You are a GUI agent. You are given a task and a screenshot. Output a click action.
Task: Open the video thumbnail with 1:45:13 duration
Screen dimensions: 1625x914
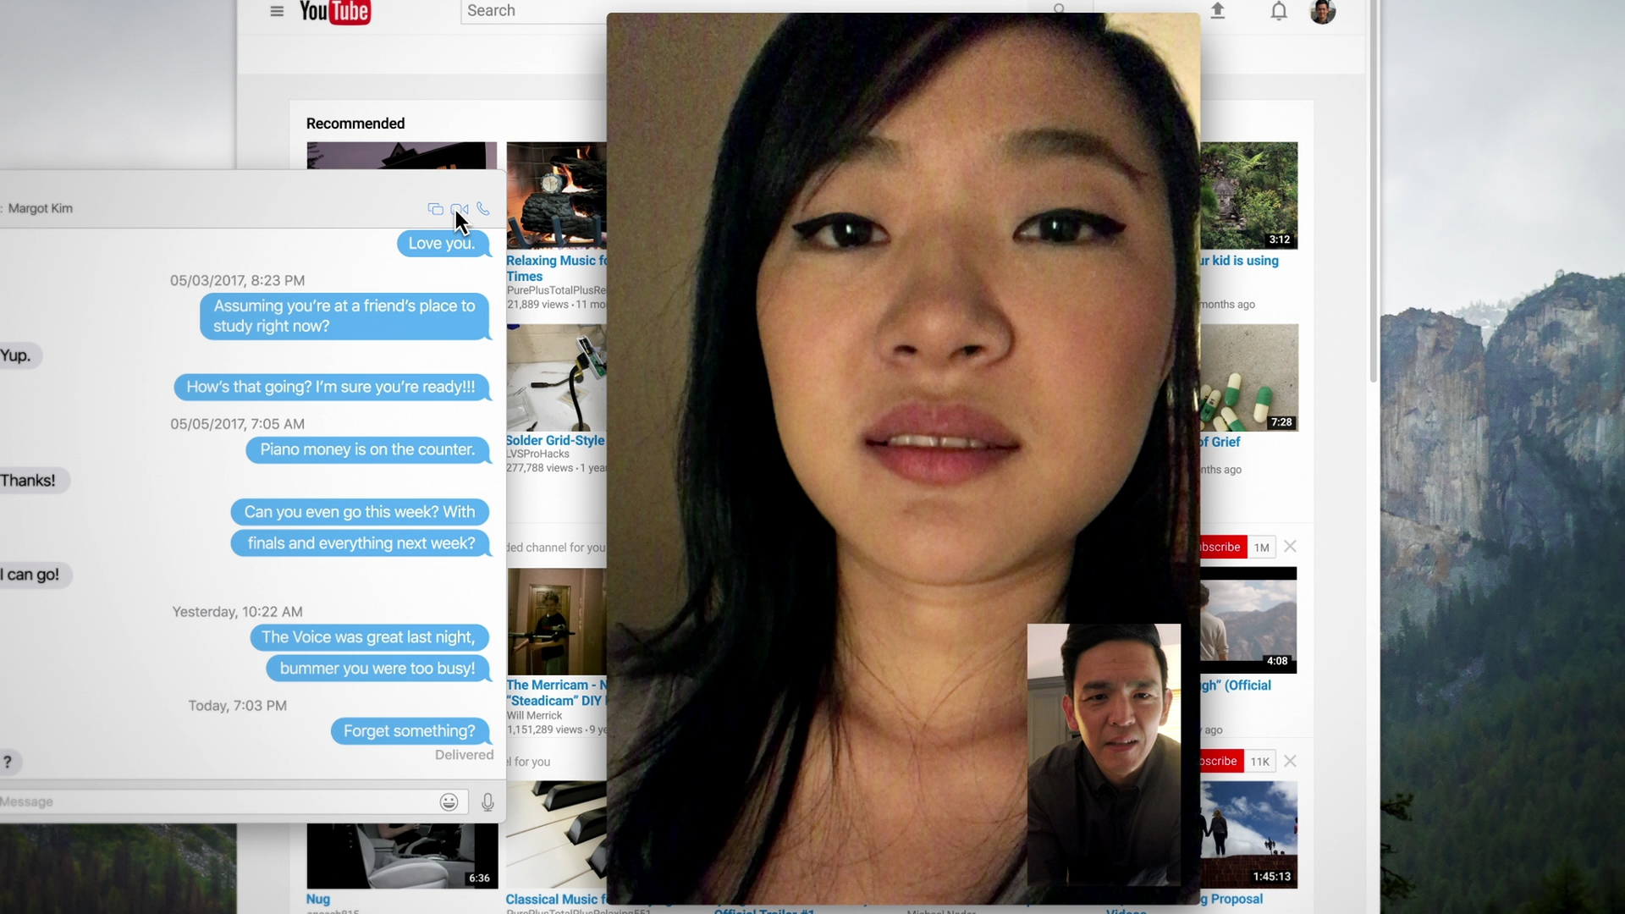tap(1248, 834)
